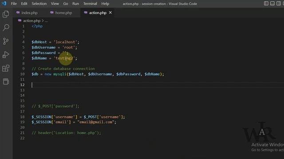Open the Help menu

point(105,4)
